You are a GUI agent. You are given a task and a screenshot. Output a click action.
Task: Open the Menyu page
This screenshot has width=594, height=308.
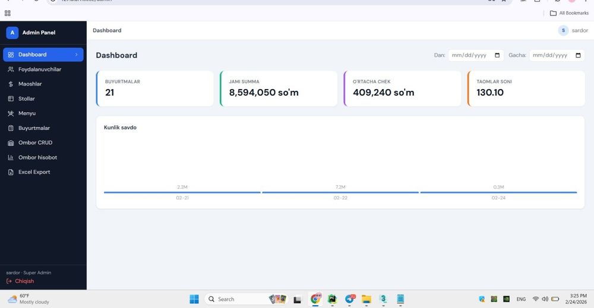(43, 113)
